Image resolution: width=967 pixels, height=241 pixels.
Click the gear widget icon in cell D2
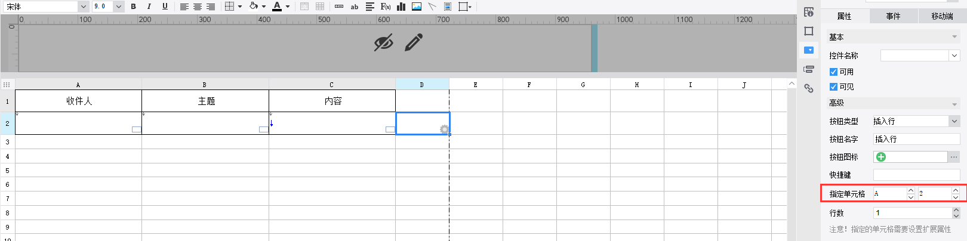pos(444,129)
